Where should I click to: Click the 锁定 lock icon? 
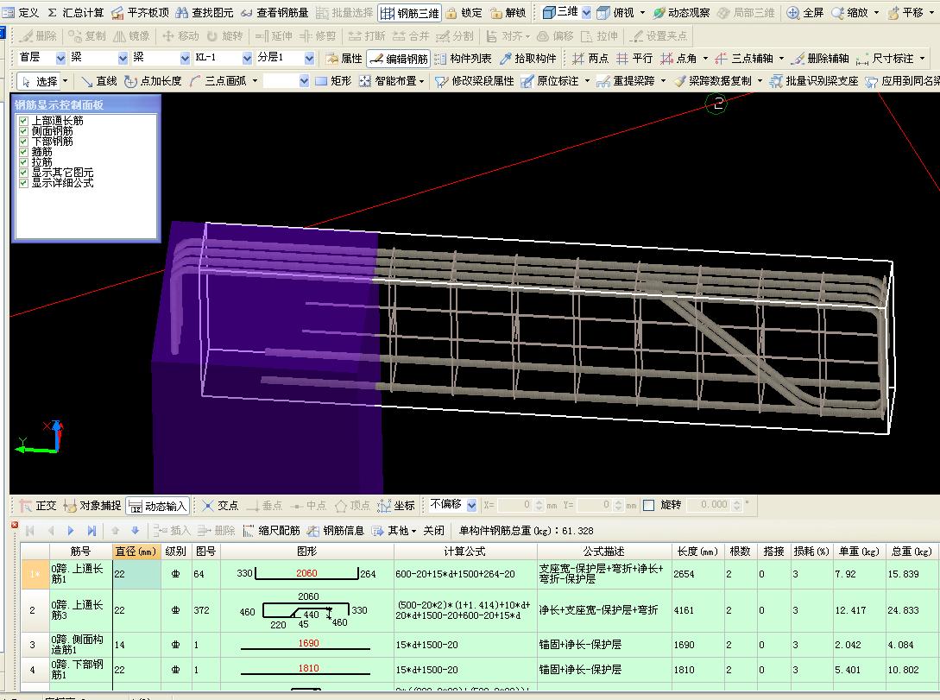pyautogui.click(x=464, y=13)
